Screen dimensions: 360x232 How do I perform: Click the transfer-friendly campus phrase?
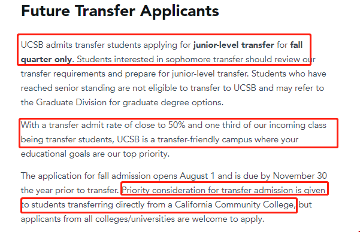[205, 139]
